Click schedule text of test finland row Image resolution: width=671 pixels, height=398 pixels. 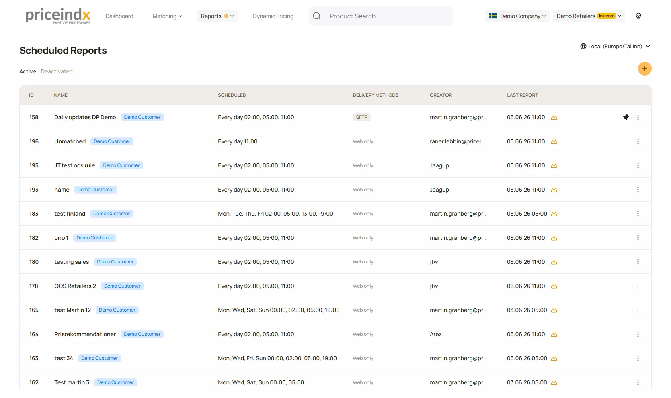(x=275, y=214)
